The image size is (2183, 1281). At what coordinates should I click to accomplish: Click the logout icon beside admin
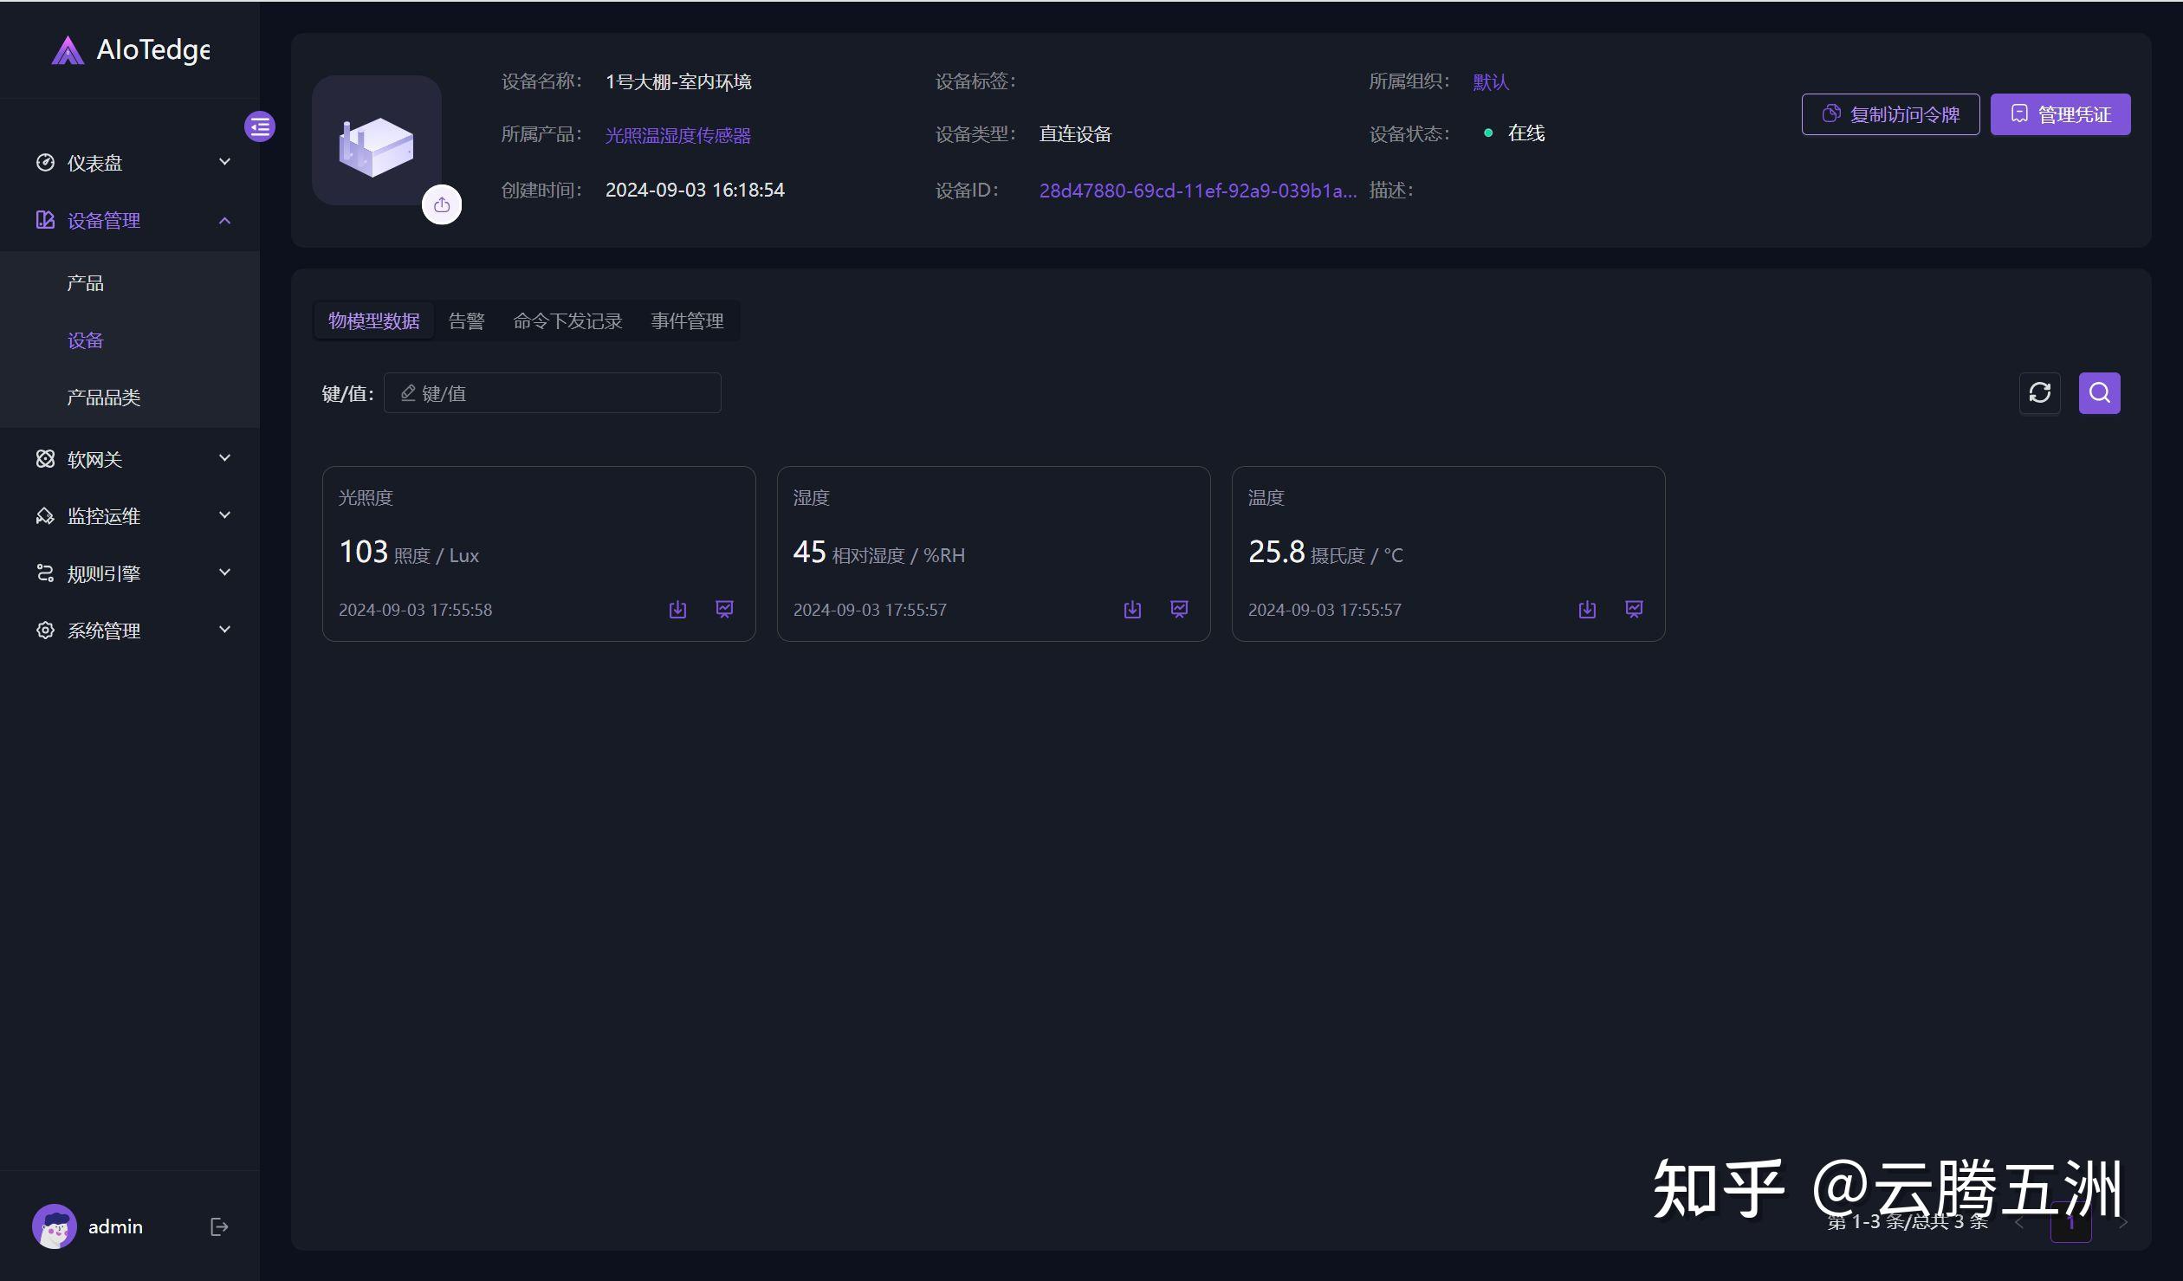point(218,1226)
